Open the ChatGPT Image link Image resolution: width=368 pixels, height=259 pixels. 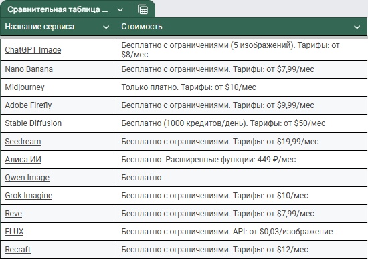click(x=33, y=50)
